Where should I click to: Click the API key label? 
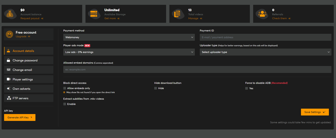[x=8, y=111]
